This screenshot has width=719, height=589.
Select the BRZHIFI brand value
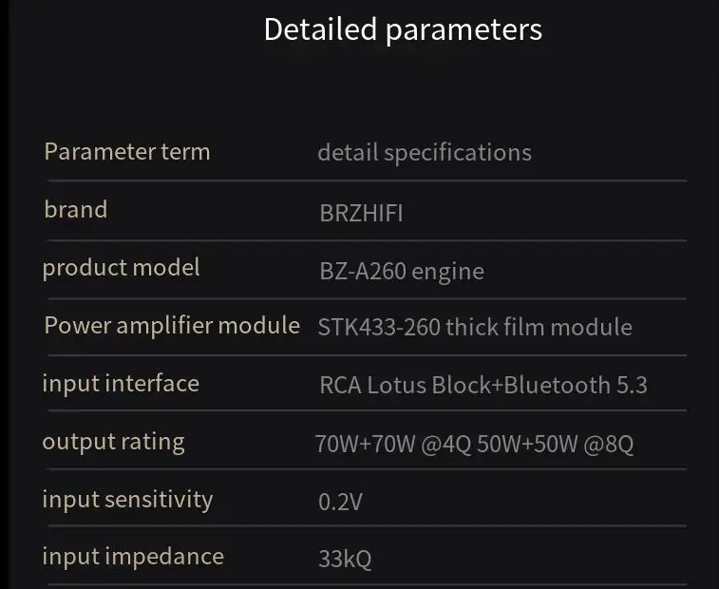361,213
